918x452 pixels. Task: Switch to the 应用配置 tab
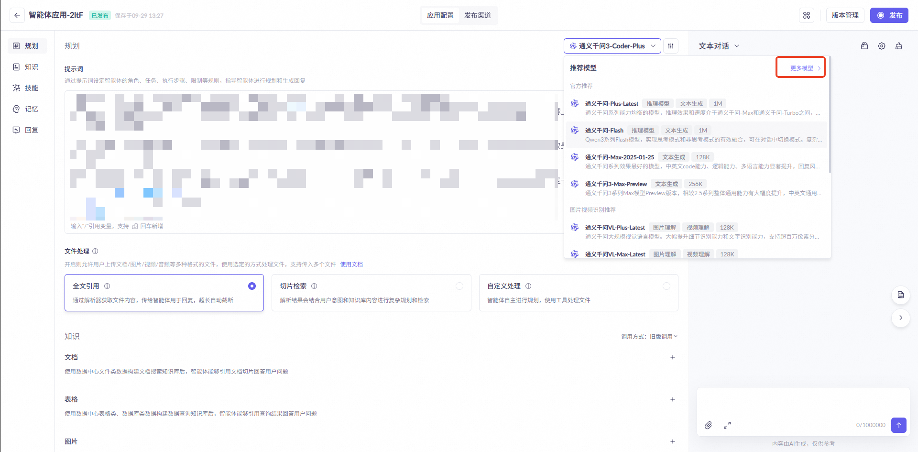[x=440, y=15]
